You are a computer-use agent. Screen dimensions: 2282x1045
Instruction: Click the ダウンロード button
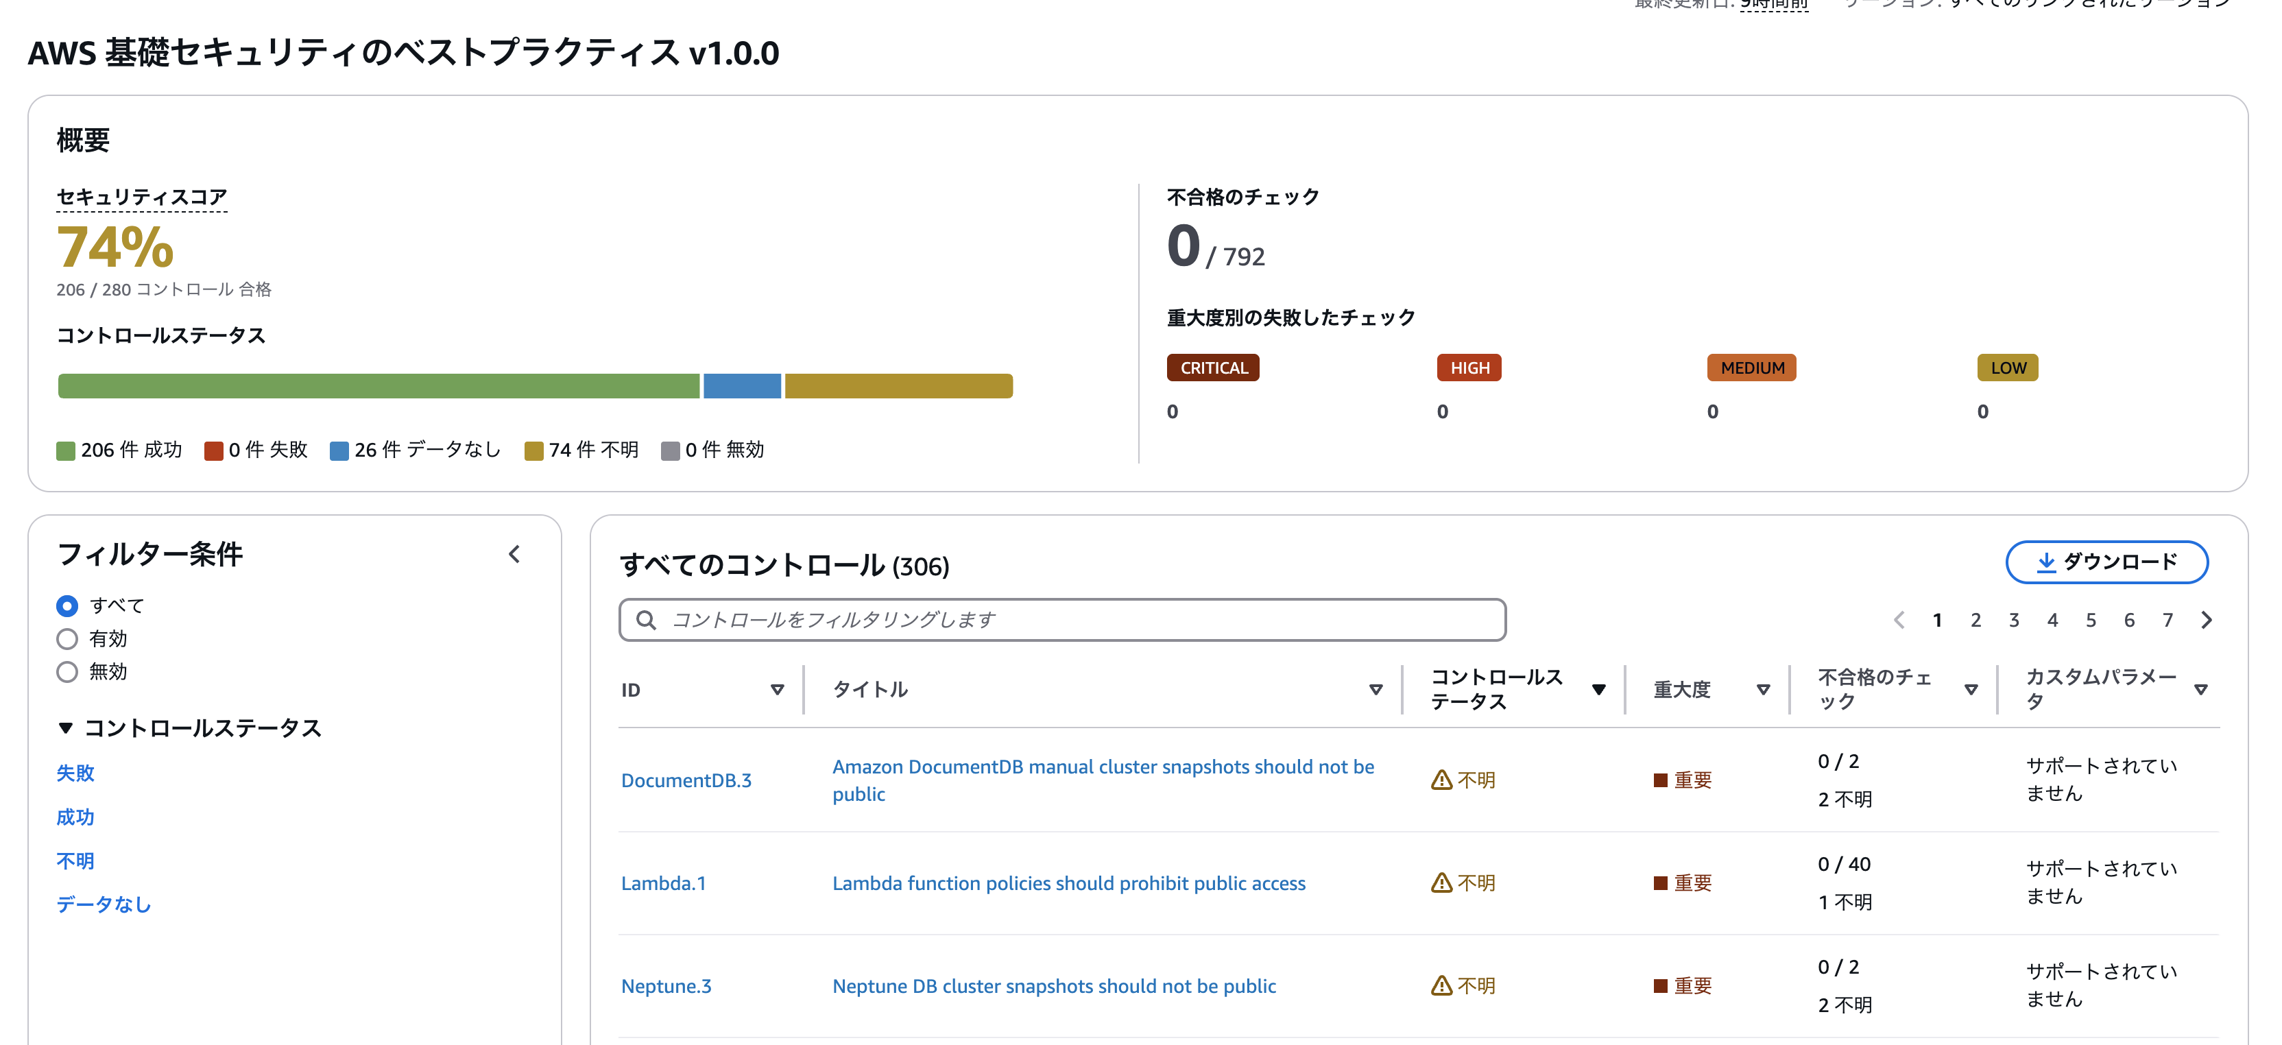pos(2106,562)
